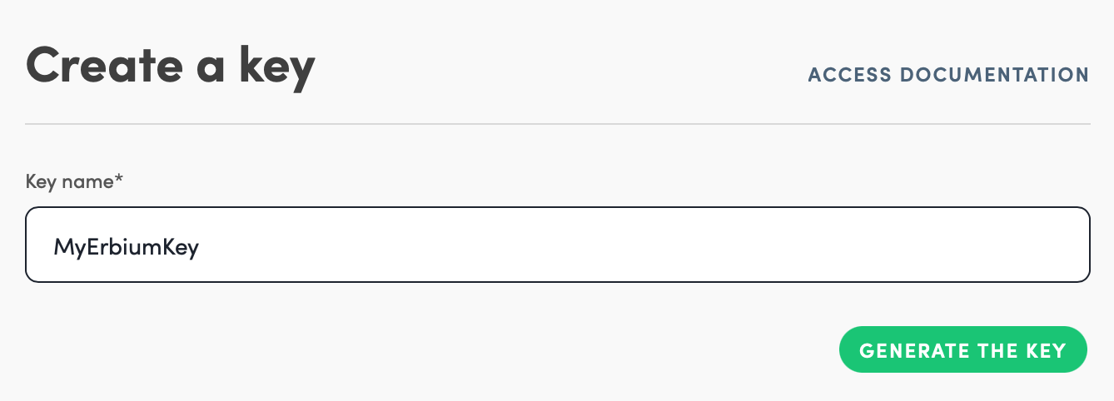Image resolution: width=1114 pixels, height=401 pixels.
Task: Focus the Key name input field
Action: (558, 245)
